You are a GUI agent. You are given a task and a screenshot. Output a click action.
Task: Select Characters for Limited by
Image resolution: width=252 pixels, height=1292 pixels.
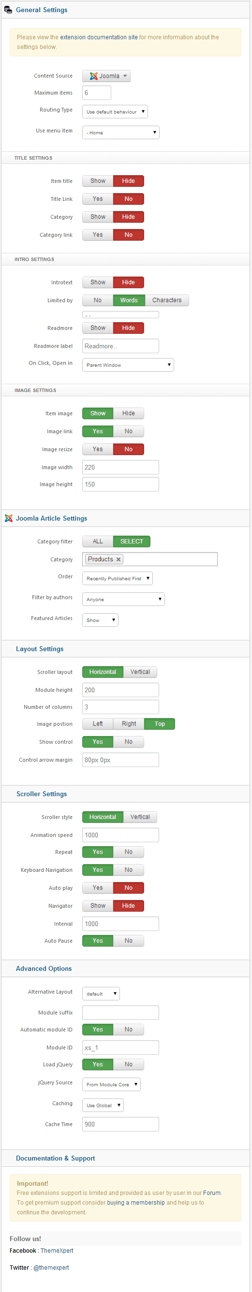point(167,300)
